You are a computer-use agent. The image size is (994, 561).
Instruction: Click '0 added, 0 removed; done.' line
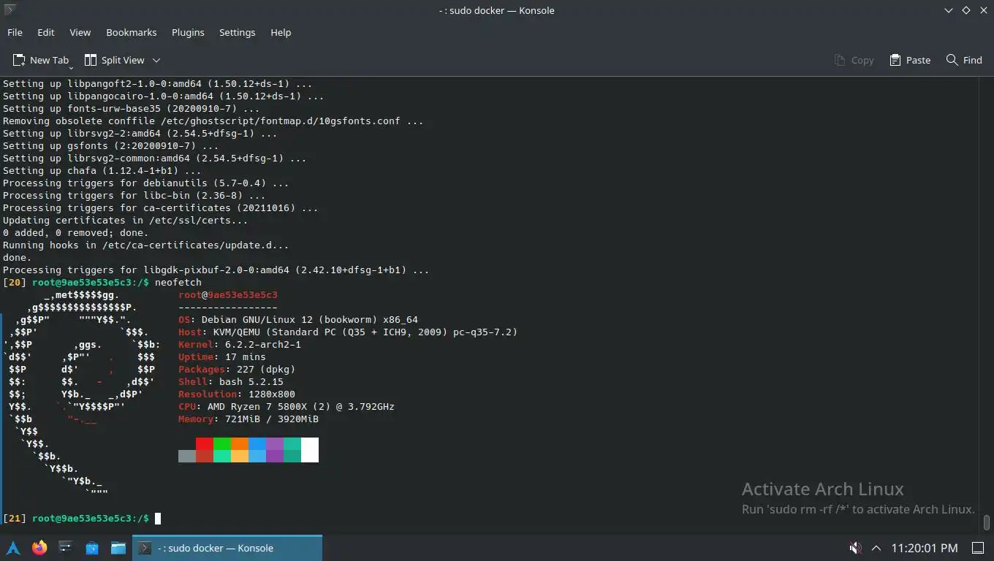coord(75,233)
